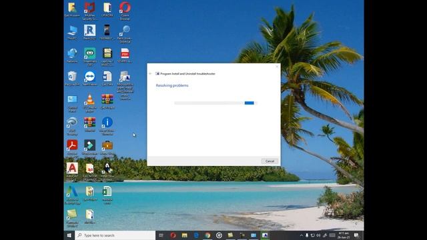
Task: Open File Explorer from the taskbar
Action: click(185, 235)
